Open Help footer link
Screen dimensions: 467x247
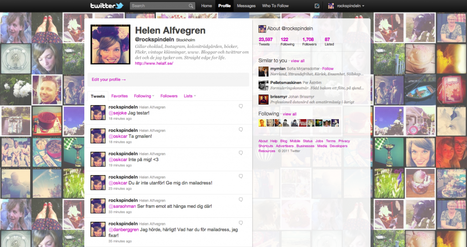pyautogui.click(x=274, y=141)
